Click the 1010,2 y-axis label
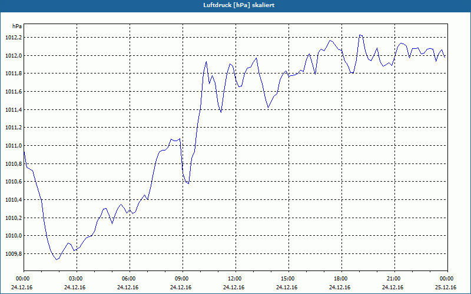 14,218
